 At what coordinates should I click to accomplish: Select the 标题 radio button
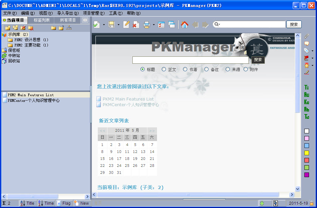coord(142,69)
